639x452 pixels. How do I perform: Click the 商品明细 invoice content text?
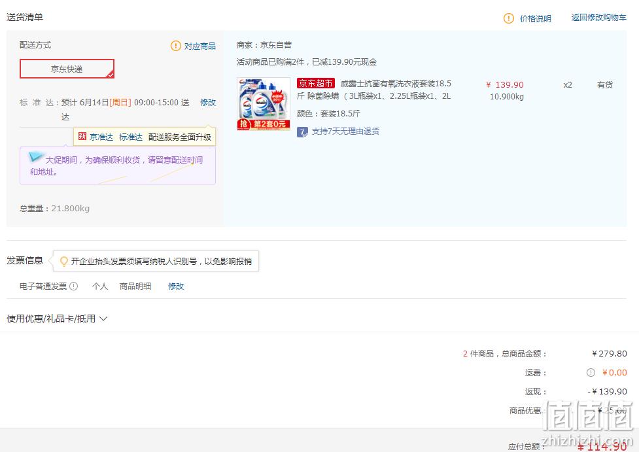pyautogui.click(x=135, y=286)
